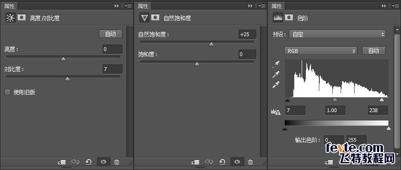Select 属性 tab of Levels panel

pyautogui.click(x=277, y=6)
